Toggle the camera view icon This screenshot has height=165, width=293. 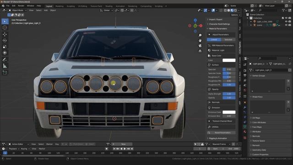coord(200,46)
